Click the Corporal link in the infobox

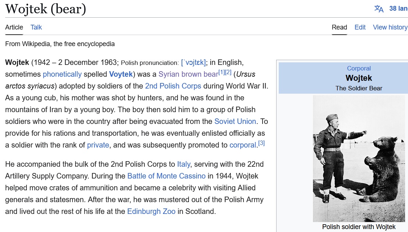[x=359, y=68]
